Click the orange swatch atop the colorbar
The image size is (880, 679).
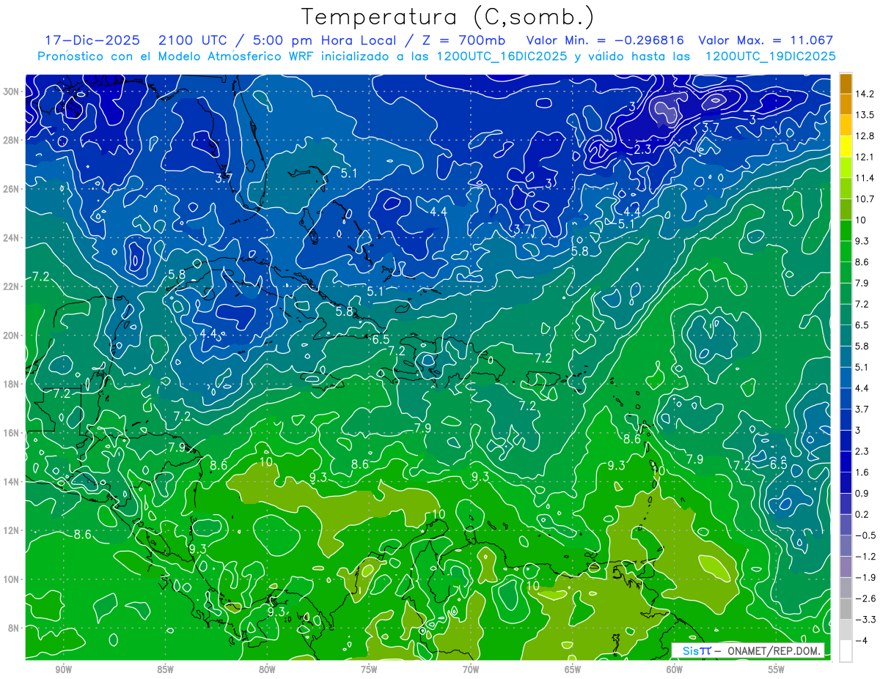click(x=845, y=83)
